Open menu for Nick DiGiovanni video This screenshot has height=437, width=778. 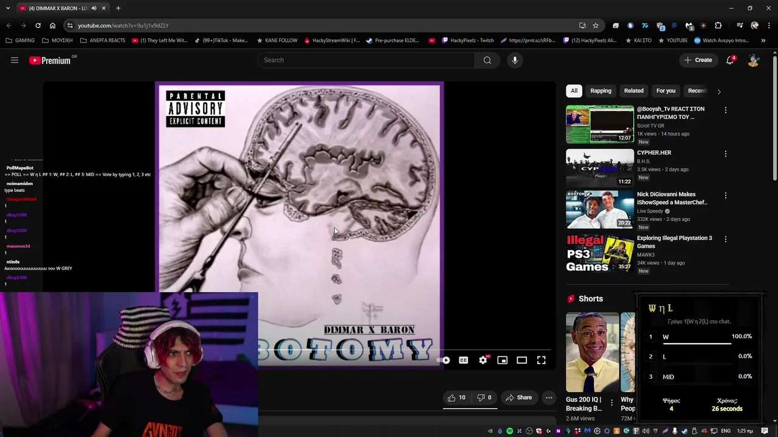pos(725,195)
